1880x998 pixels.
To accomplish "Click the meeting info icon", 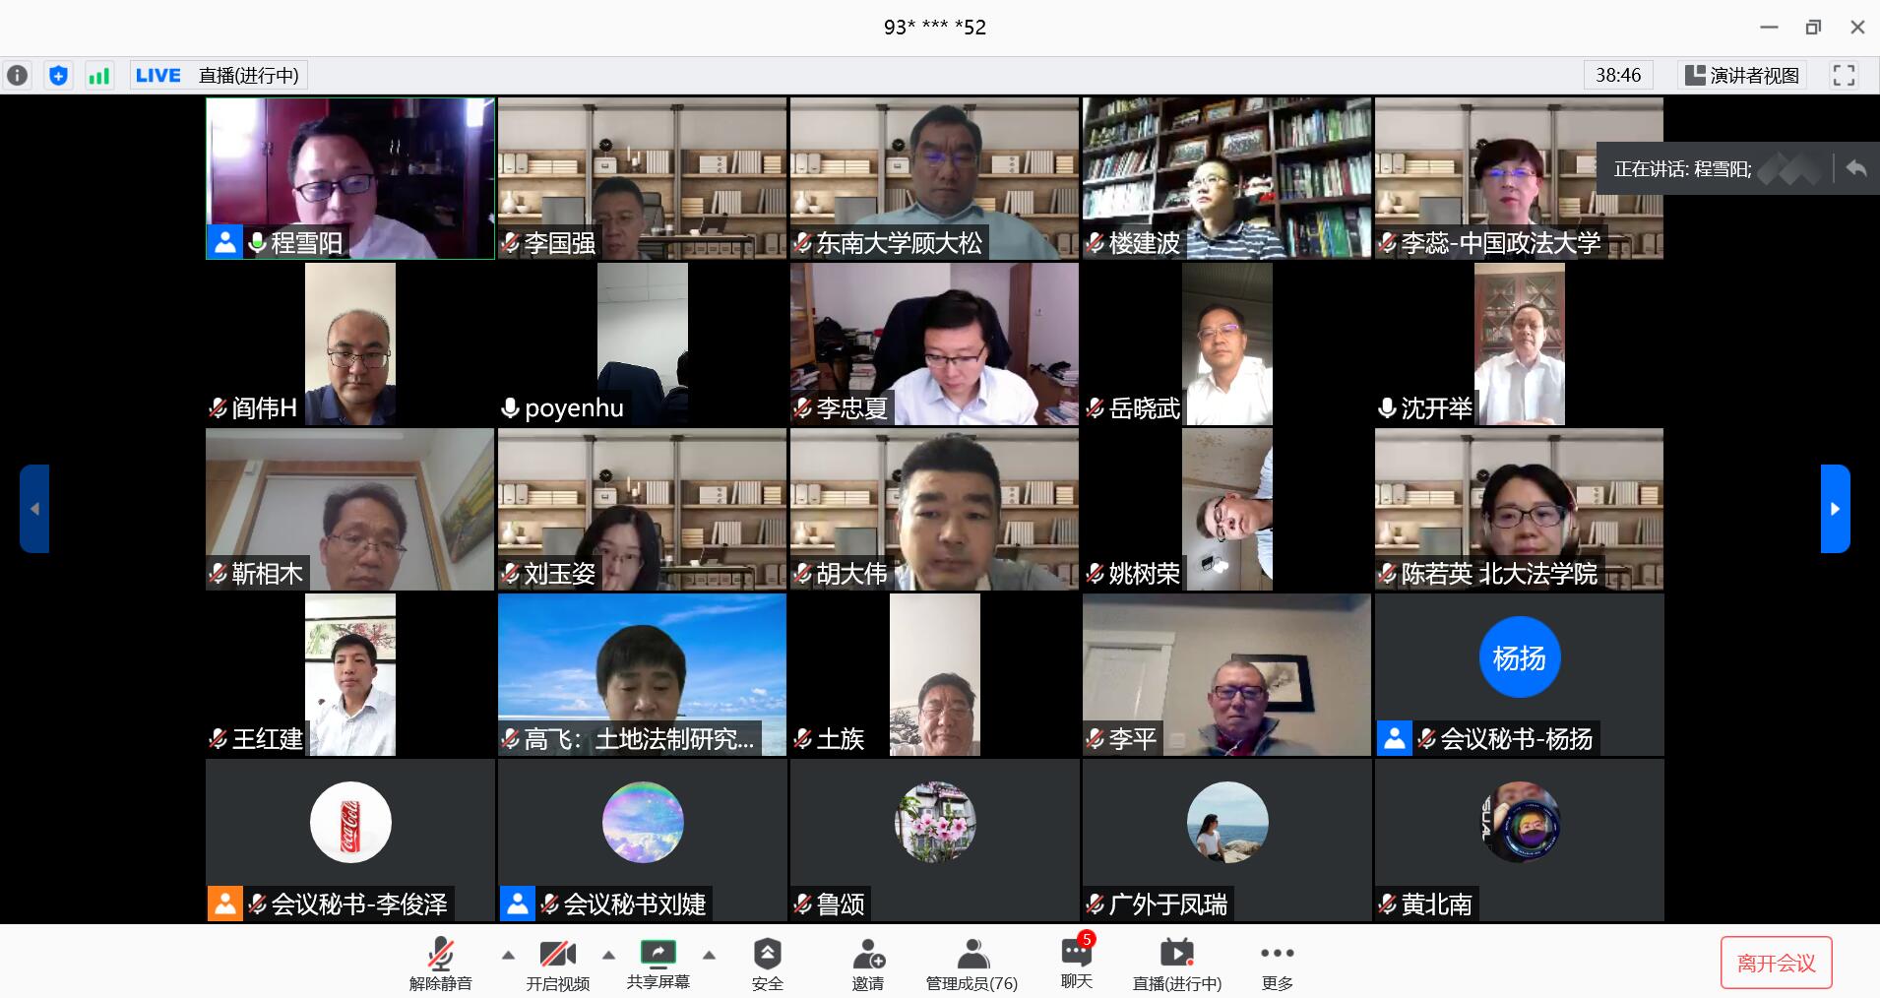I will (x=18, y=76).
